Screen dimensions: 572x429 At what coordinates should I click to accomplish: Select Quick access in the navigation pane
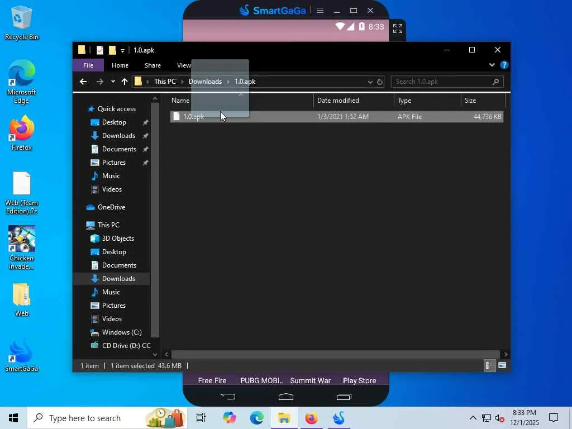pos(116,109)
